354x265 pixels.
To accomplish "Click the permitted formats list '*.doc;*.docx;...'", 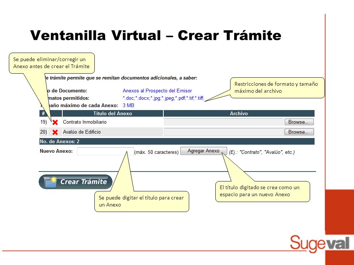I will pos(163,98).
